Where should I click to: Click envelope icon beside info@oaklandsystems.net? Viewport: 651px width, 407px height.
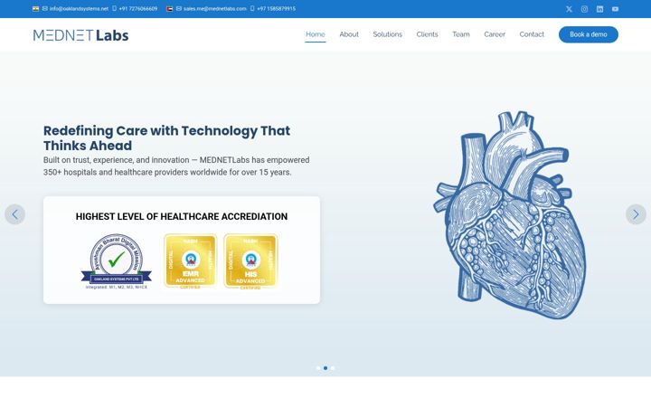(x=45, y=8)
